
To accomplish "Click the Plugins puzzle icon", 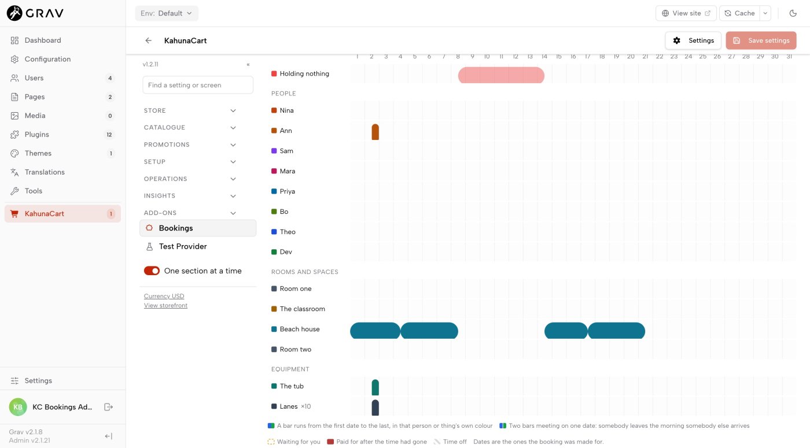I will (14, 135).
